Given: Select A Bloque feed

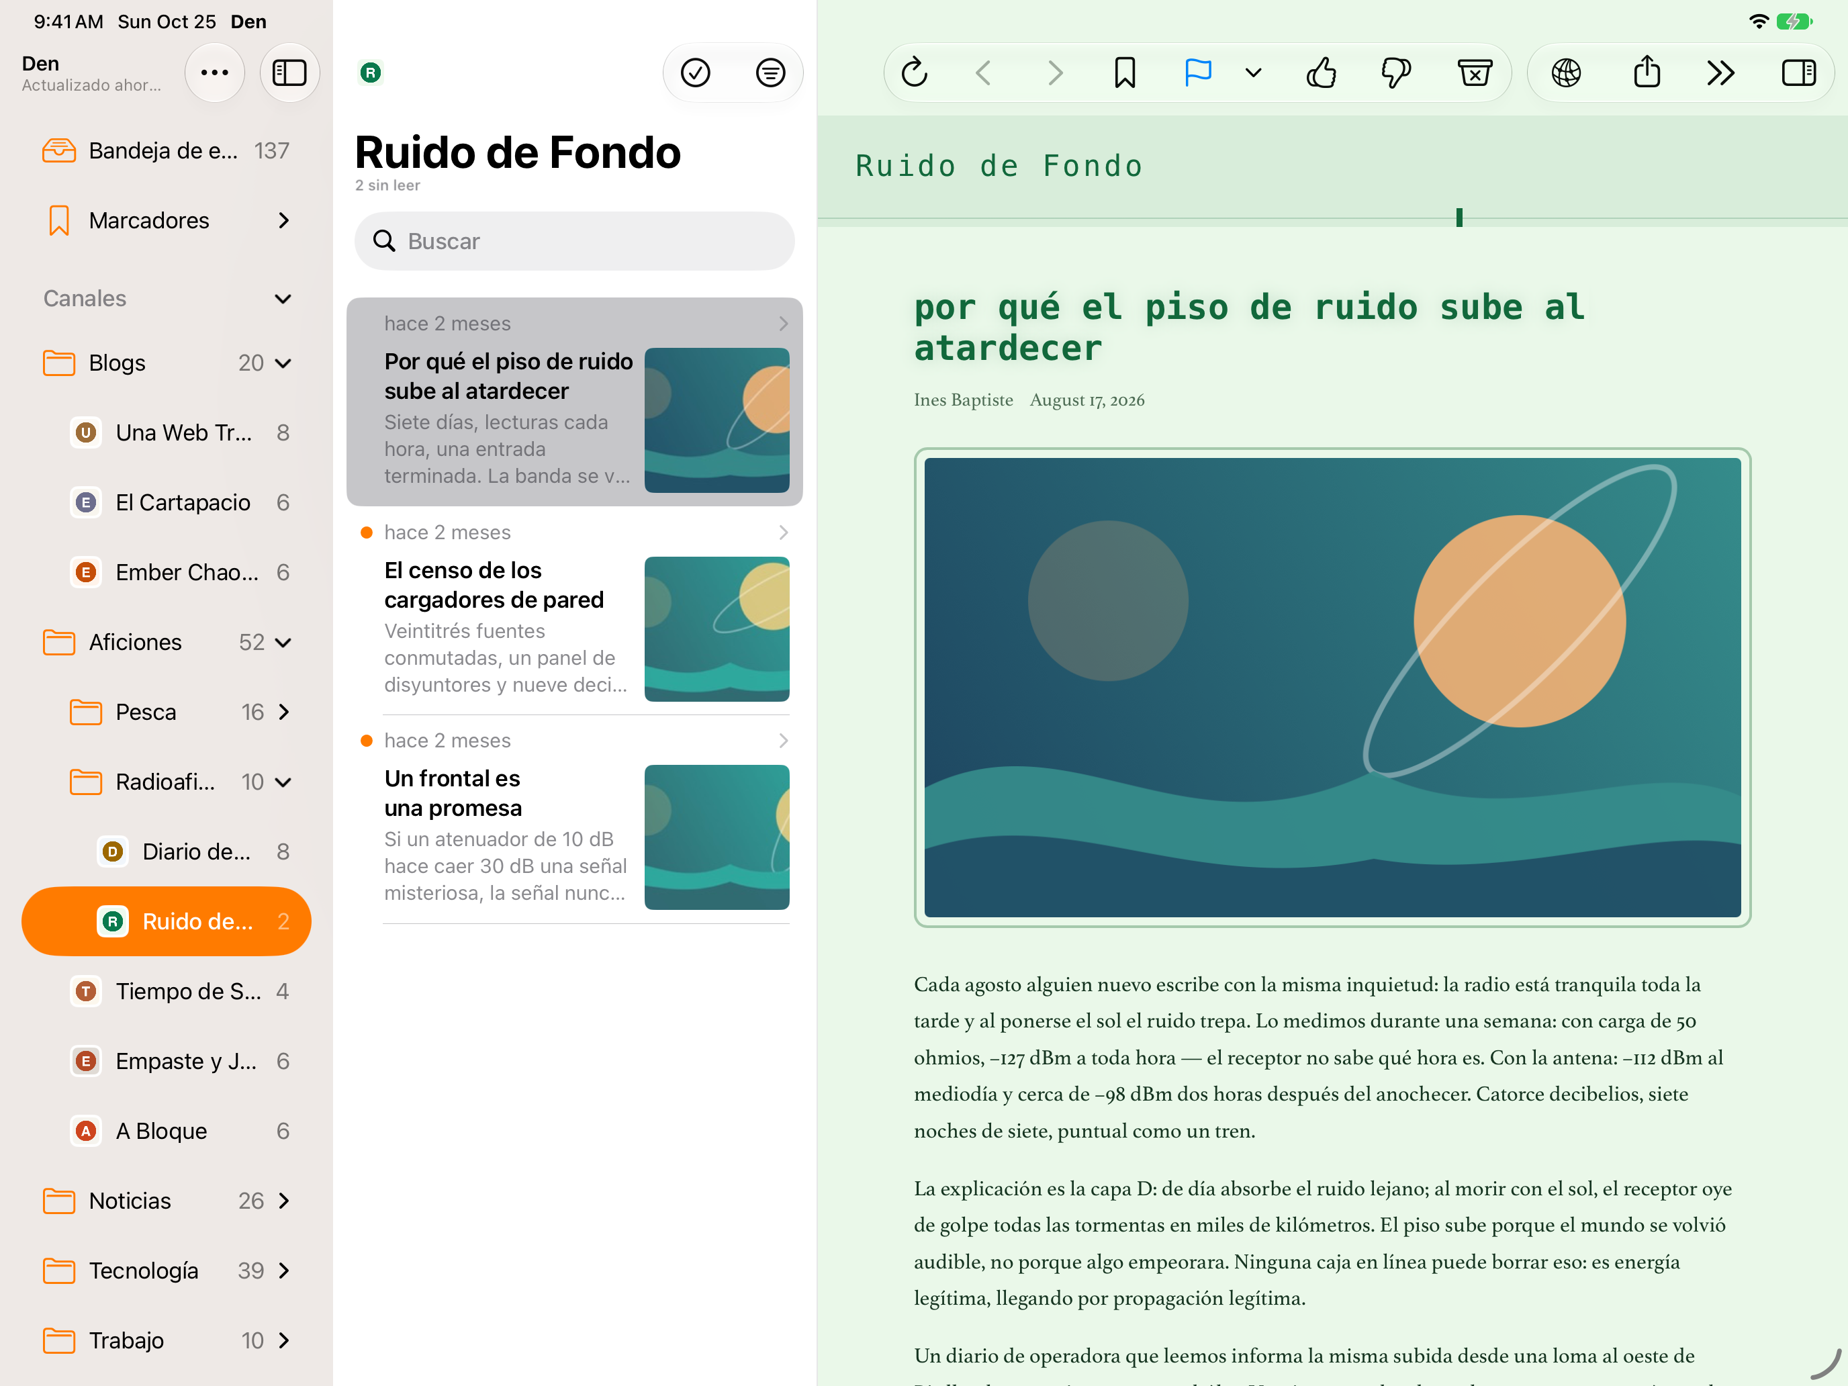Looking at the screenshot, I should (167, 1130).
